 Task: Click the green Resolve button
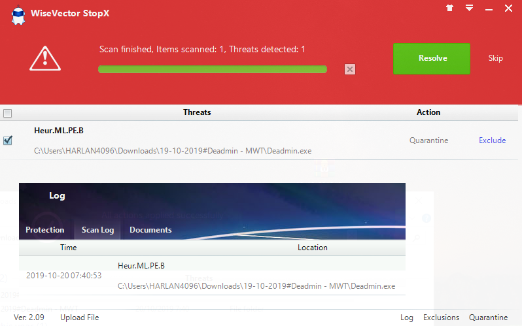[x=432, y=59]
